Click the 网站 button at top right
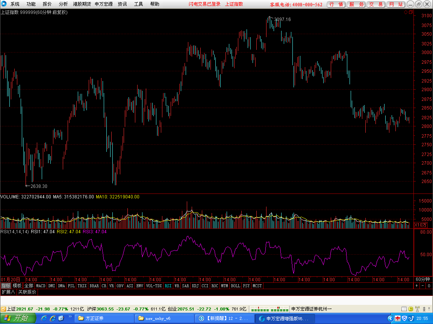This screenshot has height=324, width=433. pos(396,4)
